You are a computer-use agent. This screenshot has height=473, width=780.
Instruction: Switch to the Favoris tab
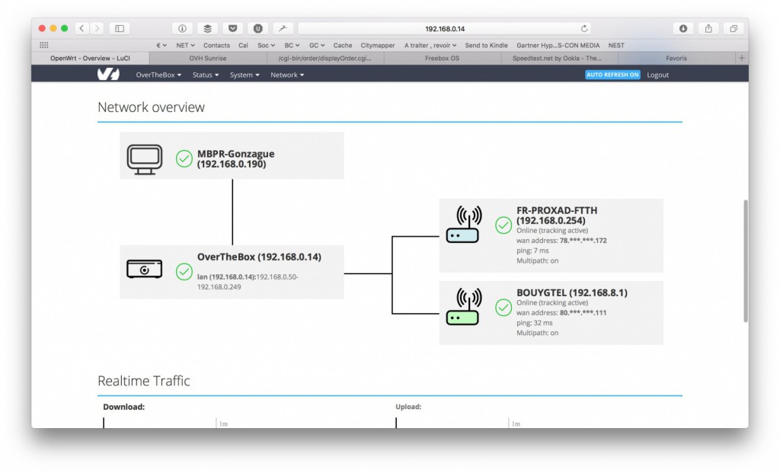pyautogui.click(x=676, y=58)
